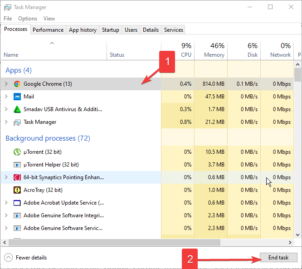Switch to the App history tab
This screenshot has width=302, height=269.
(83, 30)
